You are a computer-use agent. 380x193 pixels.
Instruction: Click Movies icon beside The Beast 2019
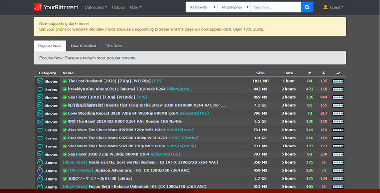(40, 122)
